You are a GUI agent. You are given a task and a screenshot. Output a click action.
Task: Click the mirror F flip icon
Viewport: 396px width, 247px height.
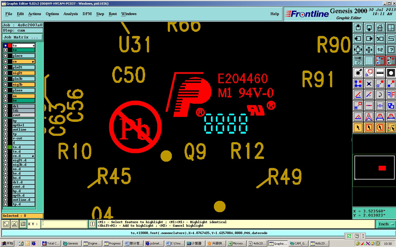391,95
